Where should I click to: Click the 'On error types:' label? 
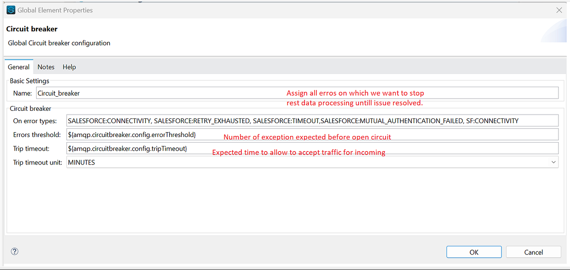35,121
